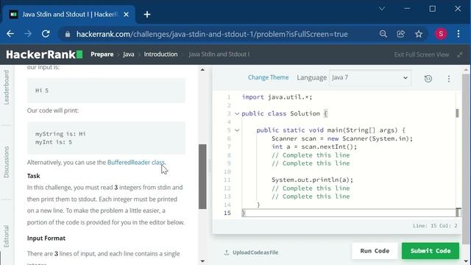Click the page right-edge scrollbar
This screenshot has width=471, height=265.
(466, 159)
